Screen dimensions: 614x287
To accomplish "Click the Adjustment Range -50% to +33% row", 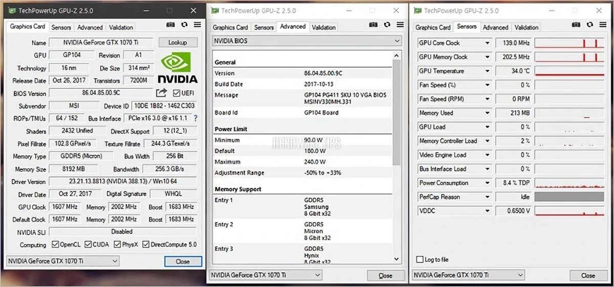I will pyautogui.click(x=302, y=173).
